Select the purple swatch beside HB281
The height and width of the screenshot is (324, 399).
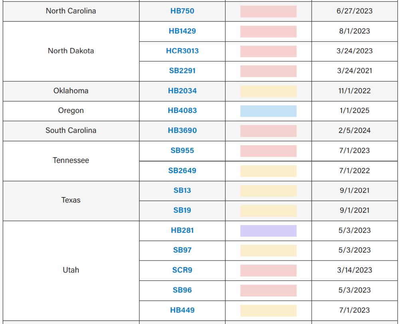(268, 231)
